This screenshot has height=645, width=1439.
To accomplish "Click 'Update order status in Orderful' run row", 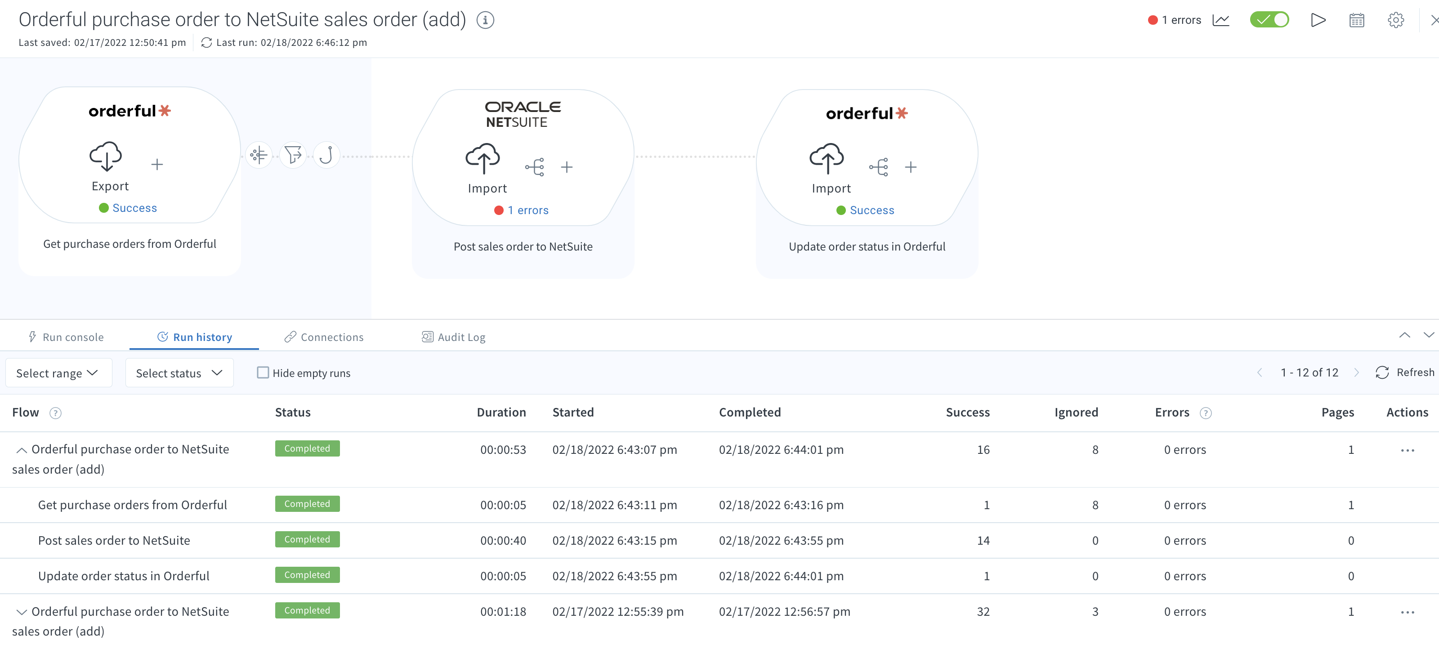I will click(x=719, y=576).
